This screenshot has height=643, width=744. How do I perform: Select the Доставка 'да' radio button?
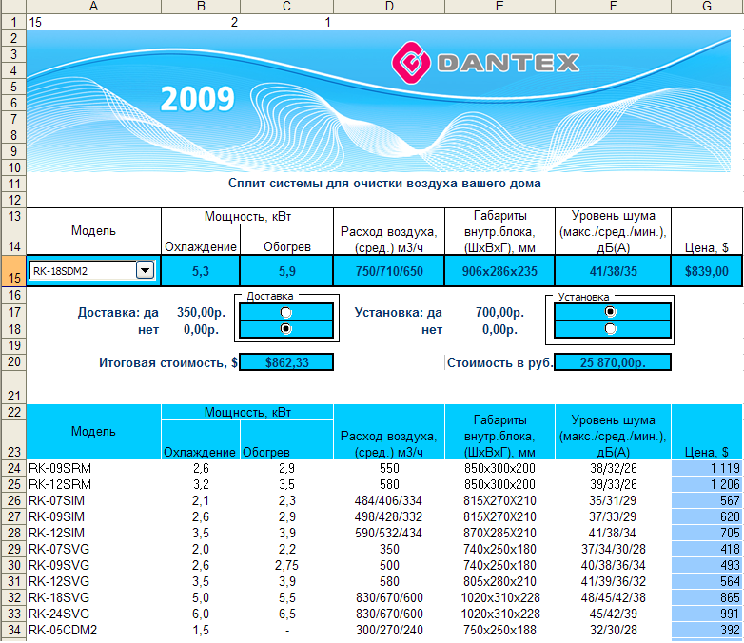[x=285, y=312]
